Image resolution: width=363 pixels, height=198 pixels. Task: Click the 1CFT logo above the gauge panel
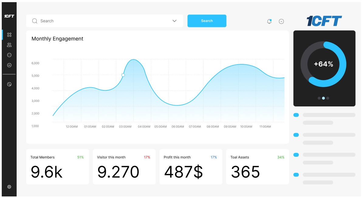point(324,21)
